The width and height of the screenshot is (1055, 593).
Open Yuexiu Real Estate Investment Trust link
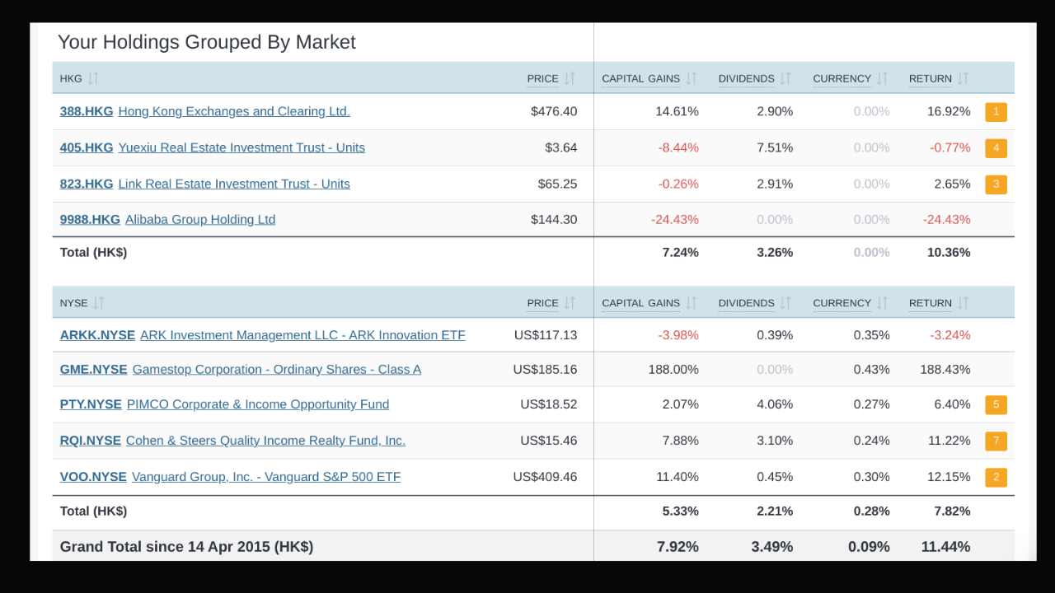[x=241, y=147]
